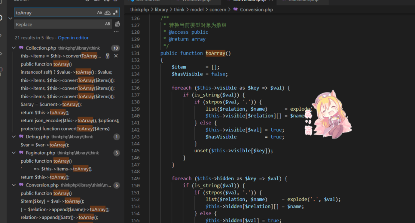Click library breadcrumb segment
The image size is (415, 223).
[x=161, y=10]
